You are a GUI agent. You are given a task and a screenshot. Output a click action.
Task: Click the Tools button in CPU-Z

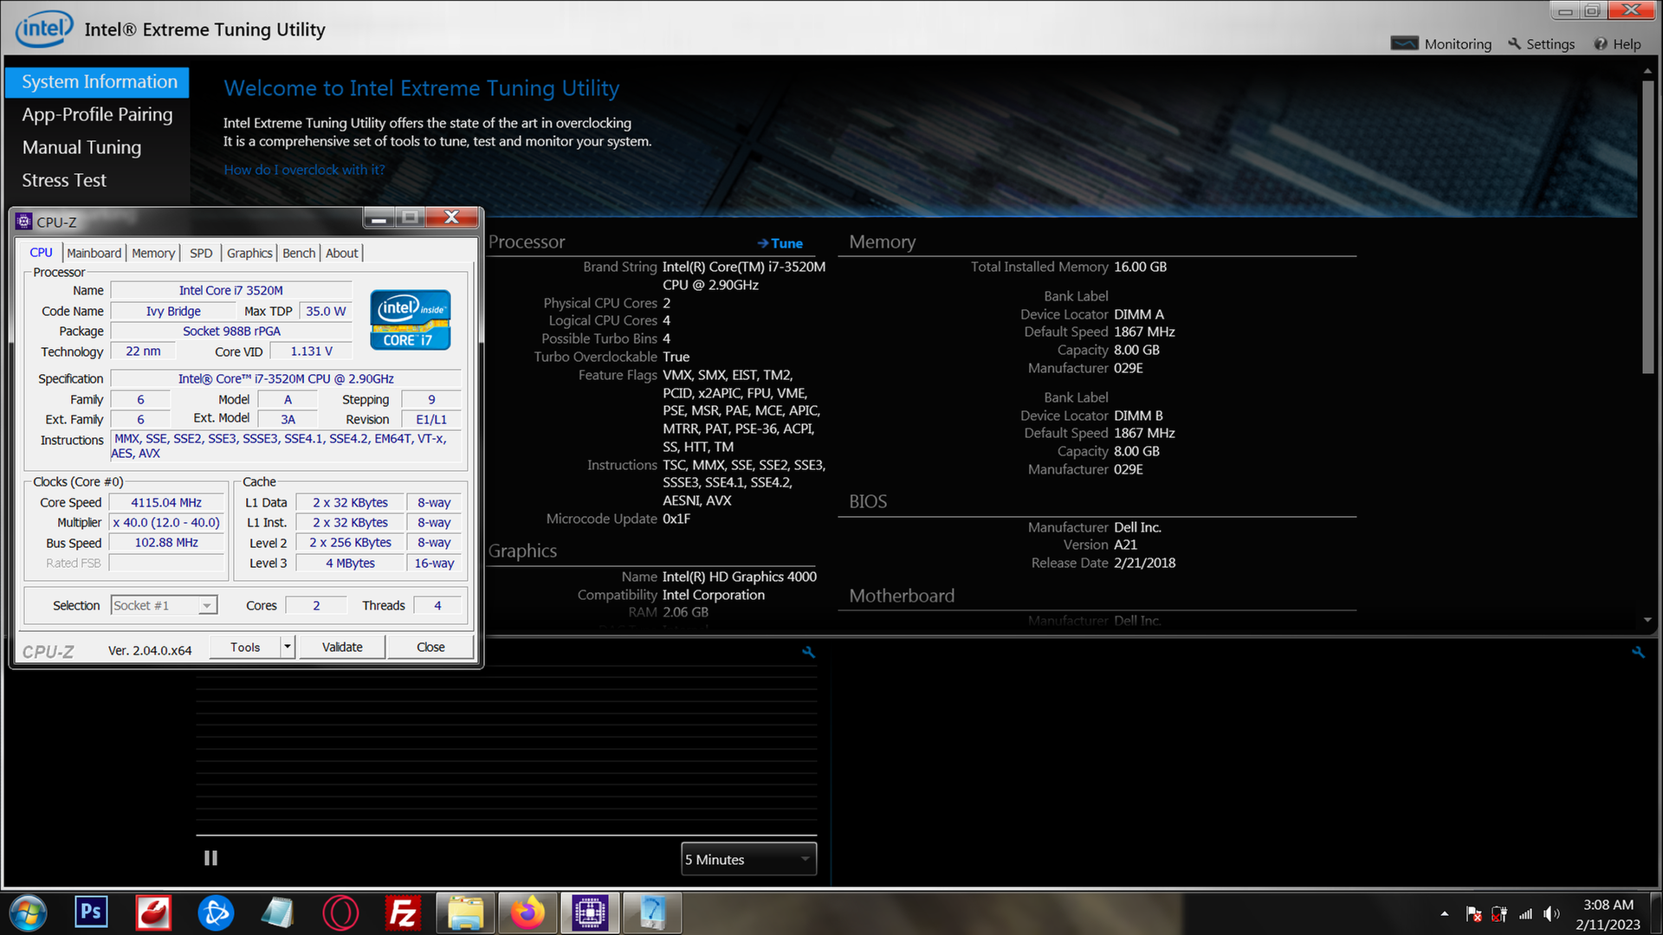(x=245, y=647)
